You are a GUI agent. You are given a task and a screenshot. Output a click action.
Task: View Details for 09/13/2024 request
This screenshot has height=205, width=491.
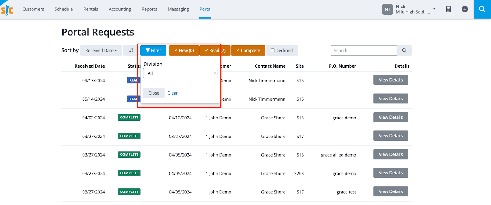coord(391,80)
